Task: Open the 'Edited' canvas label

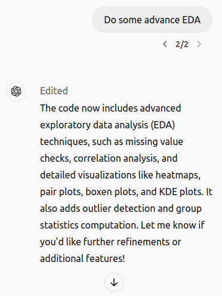Action: (54, 91)
